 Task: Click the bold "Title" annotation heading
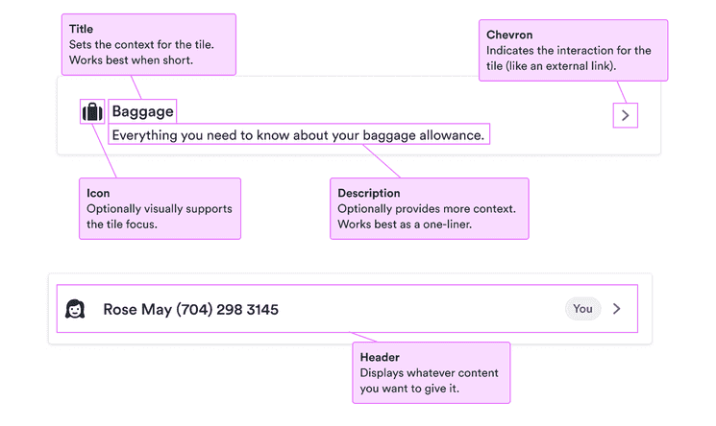81,30
